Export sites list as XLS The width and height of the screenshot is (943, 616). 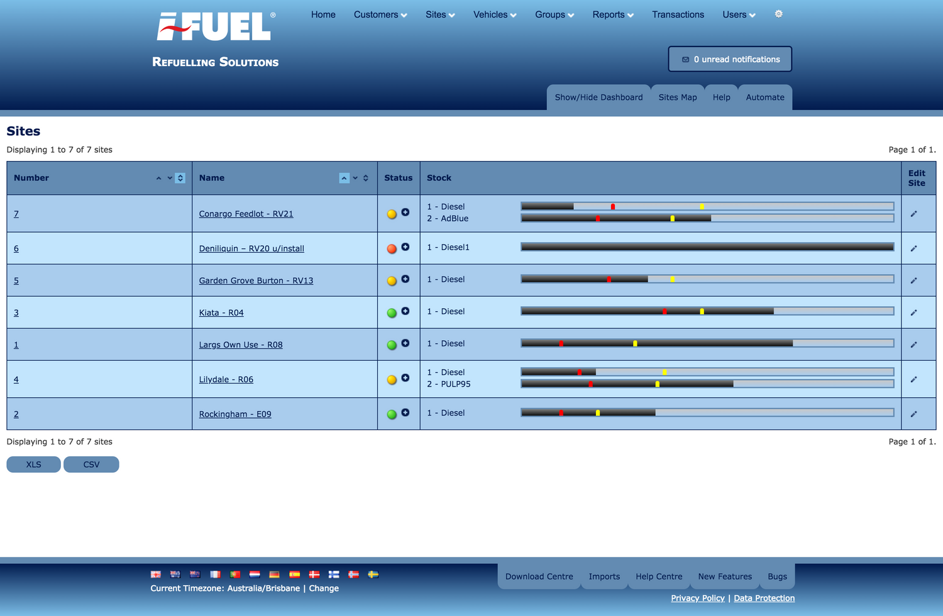(33, 465)
